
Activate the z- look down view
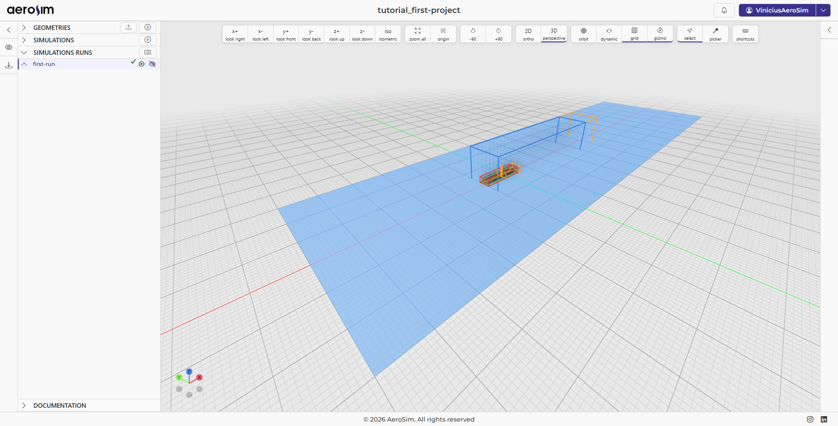point(362,34)
